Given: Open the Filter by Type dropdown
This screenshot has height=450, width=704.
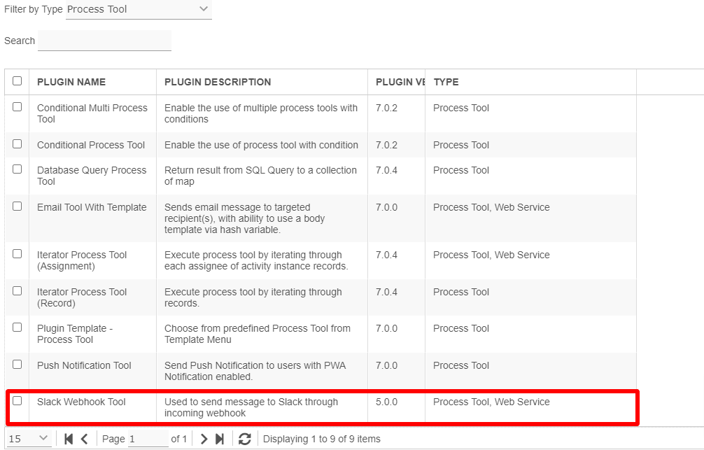Looking at the screenshot, I should coord(139,9).
